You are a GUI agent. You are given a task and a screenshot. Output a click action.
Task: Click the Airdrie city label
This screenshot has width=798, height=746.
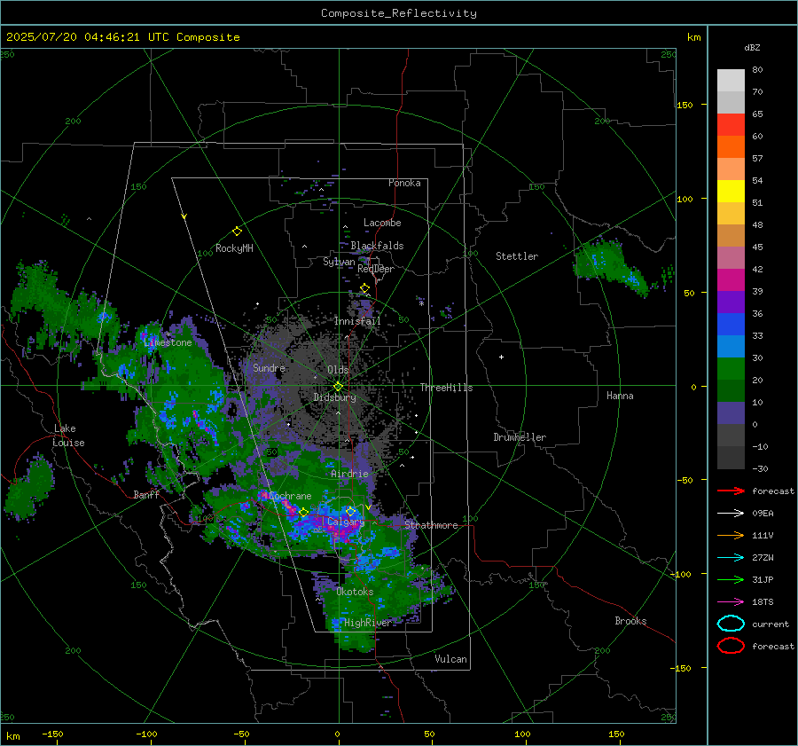[349, 474]
